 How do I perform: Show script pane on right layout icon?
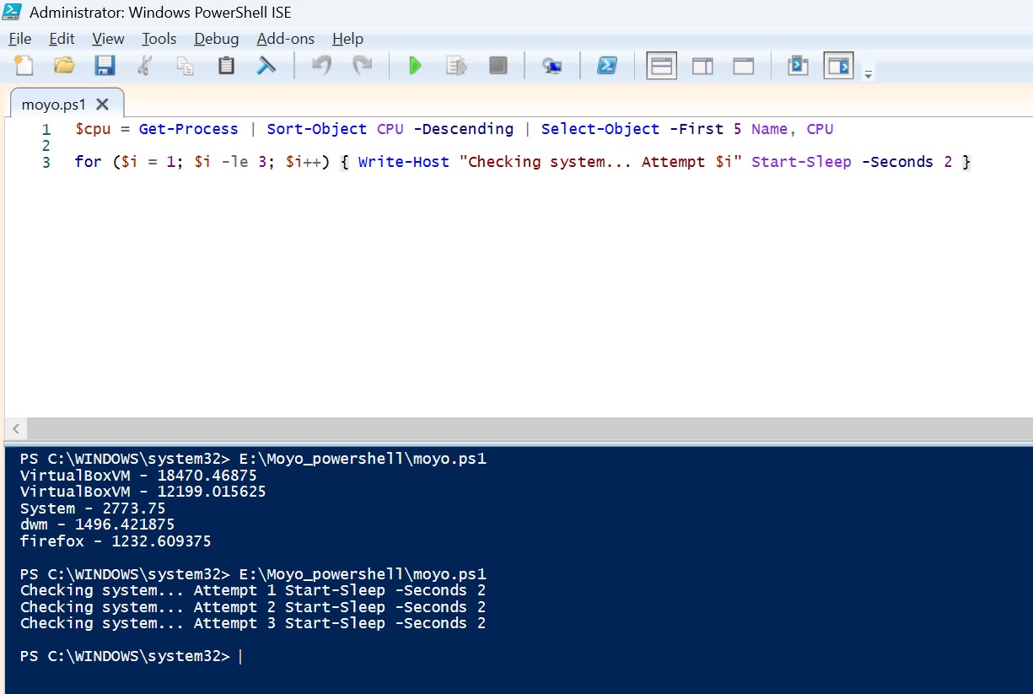point(702,65)
